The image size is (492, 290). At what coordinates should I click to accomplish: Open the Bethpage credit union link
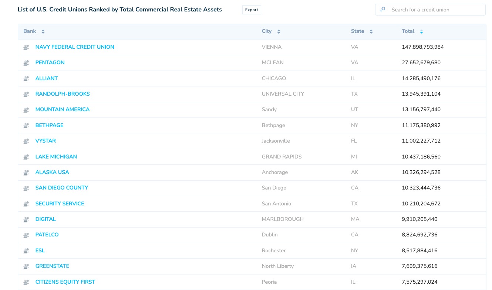click(x=50, y=125)
